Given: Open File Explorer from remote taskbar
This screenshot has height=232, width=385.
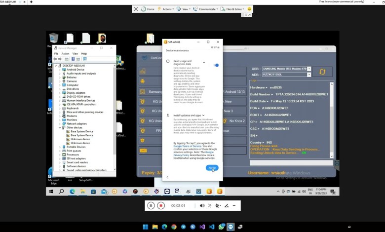Looking at the screenshot, I should tap(83, 192).
